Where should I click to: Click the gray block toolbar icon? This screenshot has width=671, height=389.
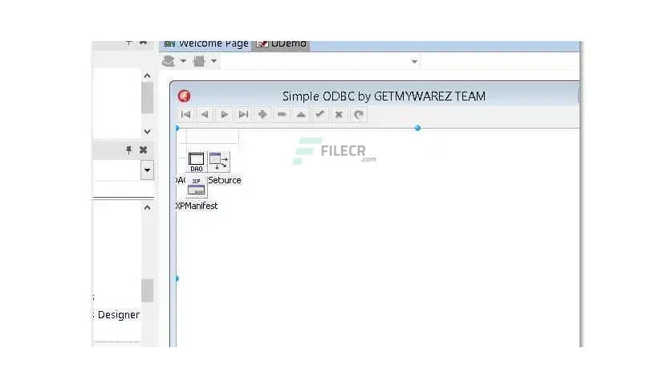click(x=199, y=61)
